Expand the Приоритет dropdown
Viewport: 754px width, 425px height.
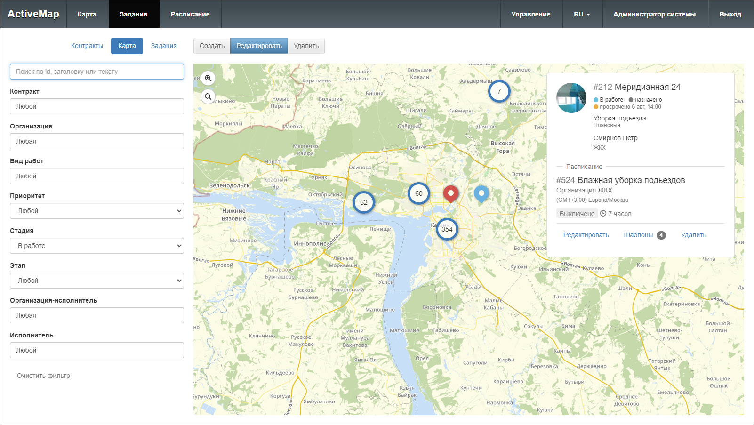(x=97, y=211)
